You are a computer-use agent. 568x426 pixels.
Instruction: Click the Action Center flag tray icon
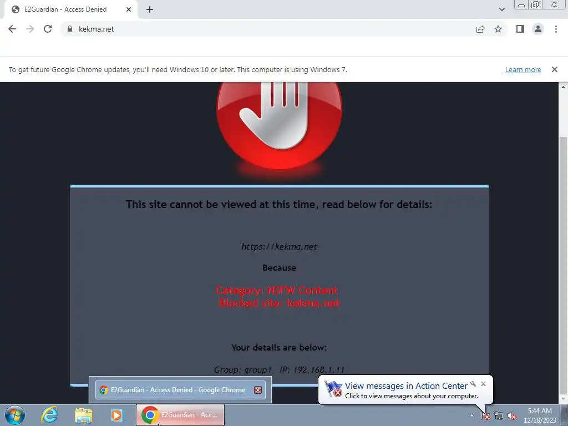tap(485, 416)
